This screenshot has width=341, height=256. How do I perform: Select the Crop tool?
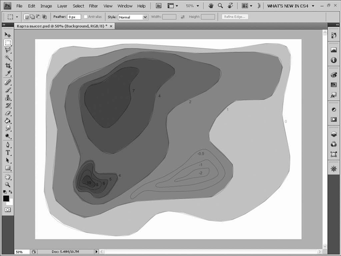point(8,66)
